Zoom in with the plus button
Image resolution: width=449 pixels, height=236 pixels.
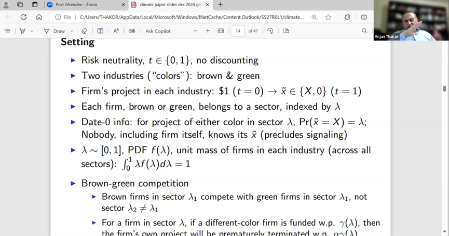tap(208, 31)
